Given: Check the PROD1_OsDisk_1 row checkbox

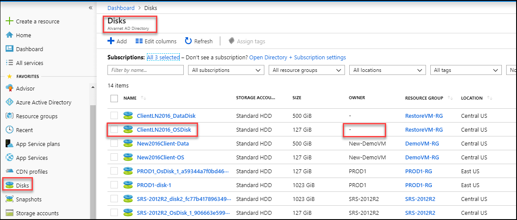Looking at the screenshot, I should coord(114,171).
